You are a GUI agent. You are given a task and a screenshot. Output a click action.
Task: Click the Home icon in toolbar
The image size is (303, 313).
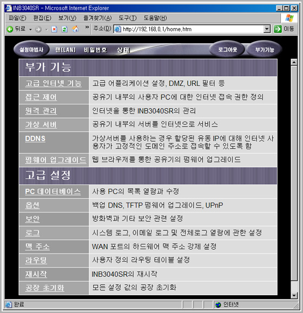click(x=76, y=29)
